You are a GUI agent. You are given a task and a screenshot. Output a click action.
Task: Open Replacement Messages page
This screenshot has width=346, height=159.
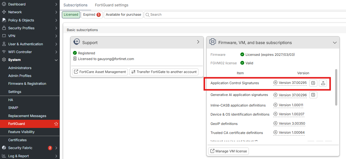point(27,116)
